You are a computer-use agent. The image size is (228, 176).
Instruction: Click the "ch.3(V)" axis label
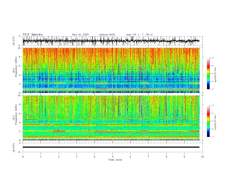[x=14, y=148]
